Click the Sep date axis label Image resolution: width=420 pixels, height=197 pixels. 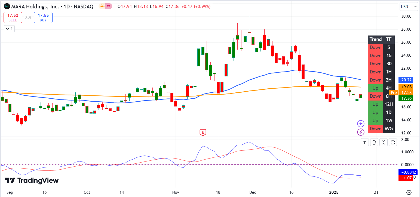tap(10, 192)
